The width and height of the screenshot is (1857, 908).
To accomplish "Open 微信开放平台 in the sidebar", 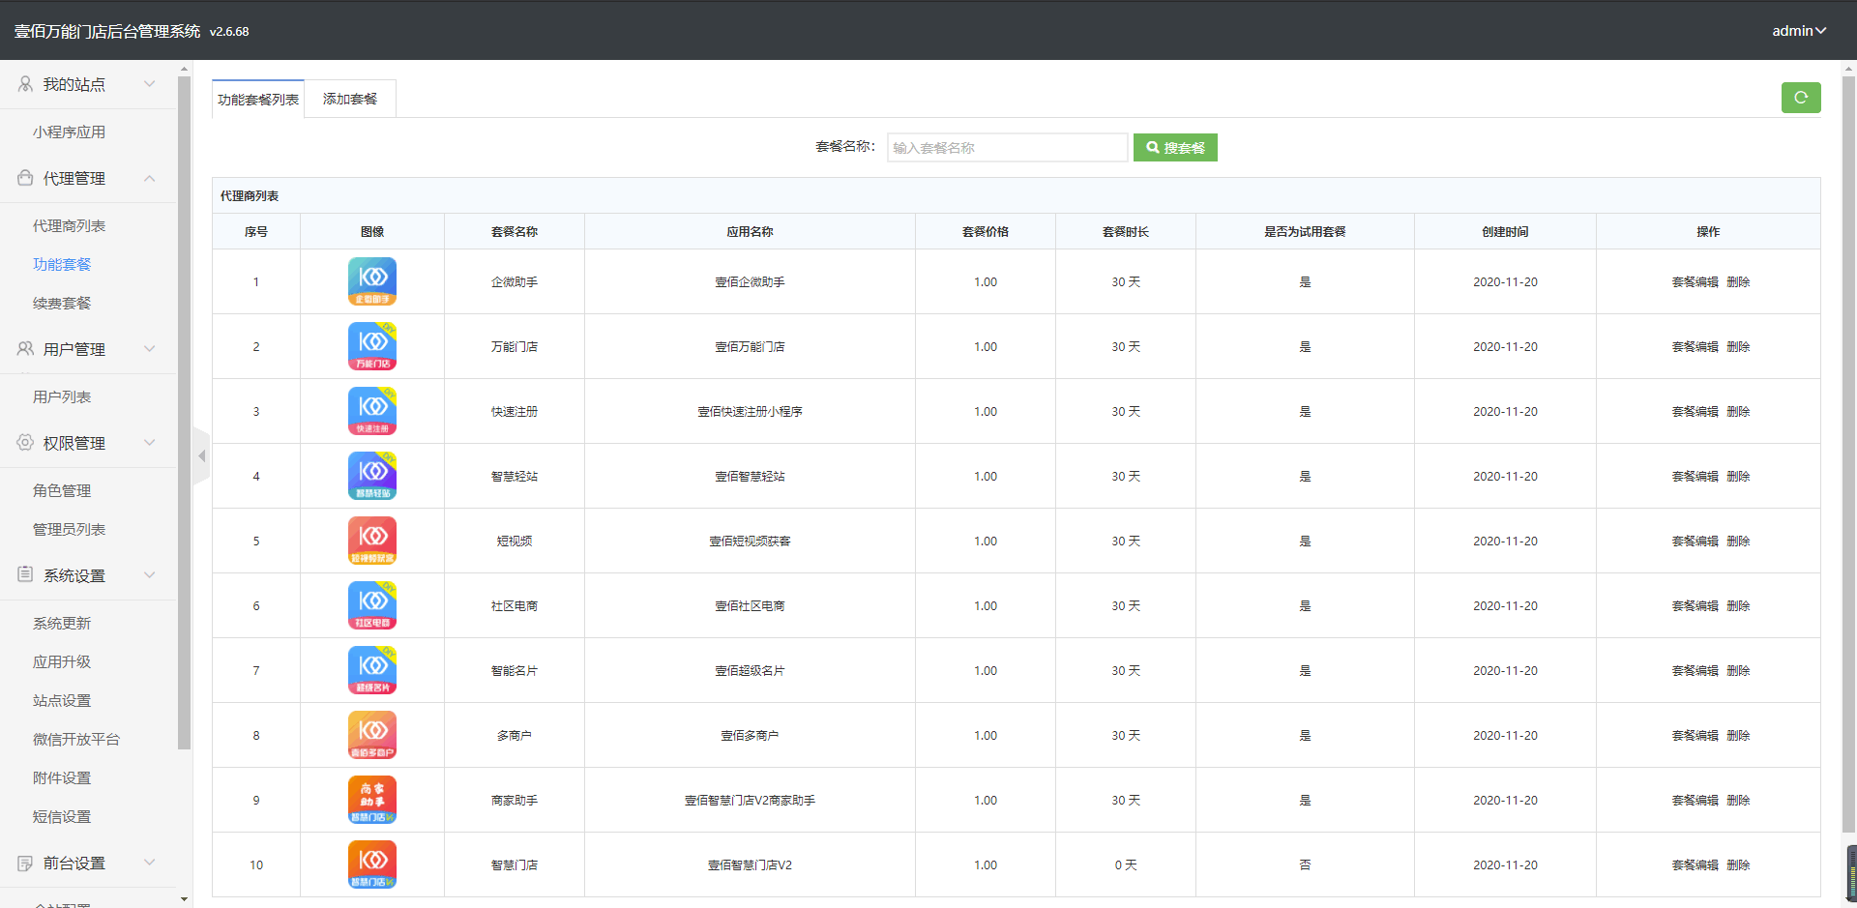I will click(76, 739).
